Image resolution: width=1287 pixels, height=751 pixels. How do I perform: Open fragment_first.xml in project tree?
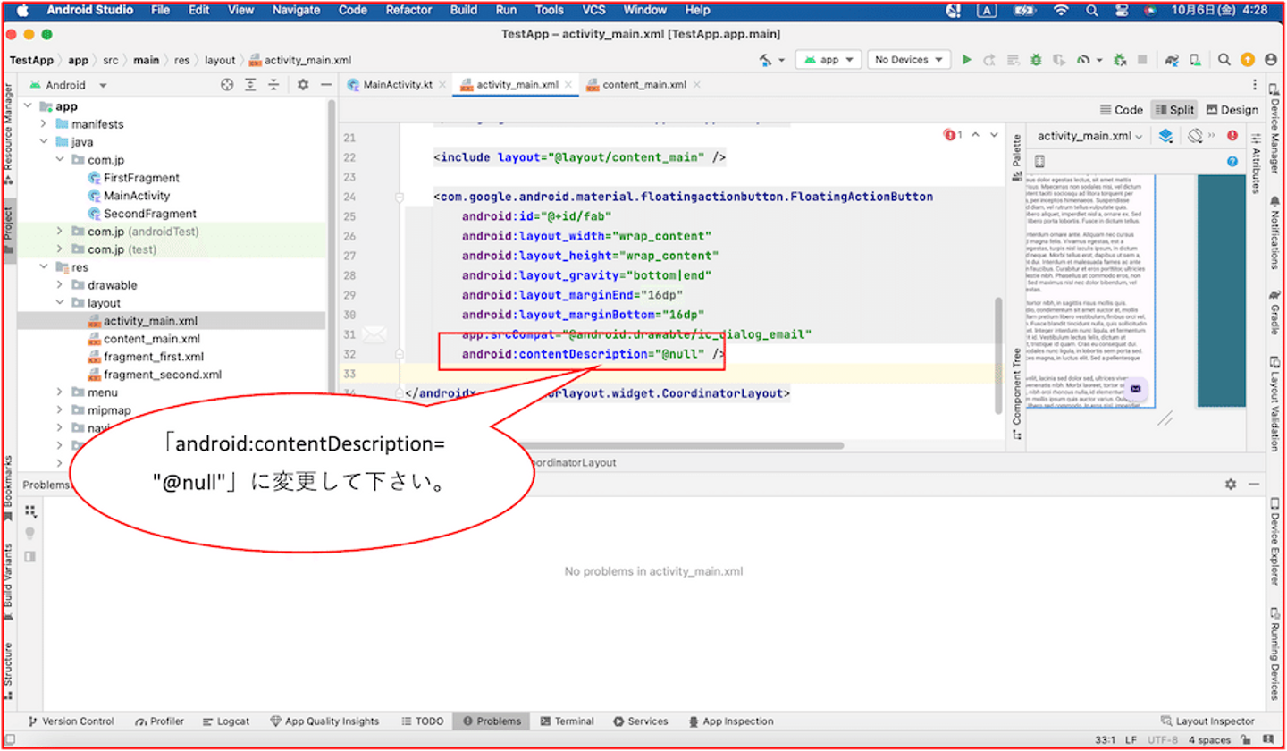(153, 357)
